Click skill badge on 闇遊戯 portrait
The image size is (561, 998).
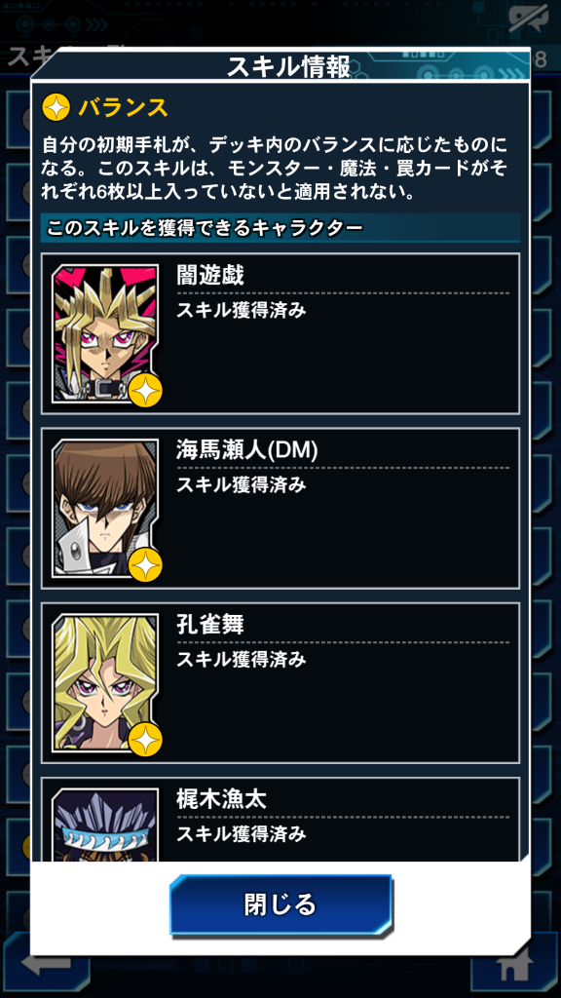tap(145, 391)
